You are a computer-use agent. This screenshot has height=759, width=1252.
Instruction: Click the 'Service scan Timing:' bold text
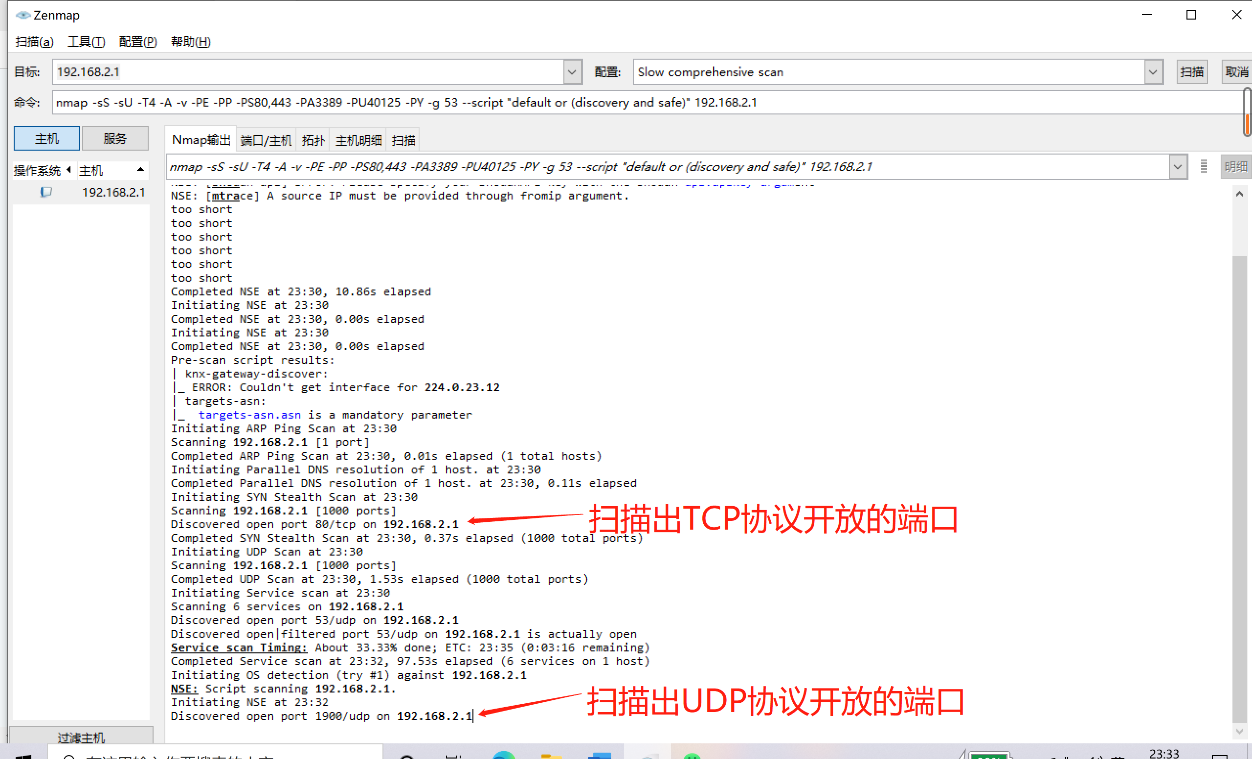(x=239, y=647)
